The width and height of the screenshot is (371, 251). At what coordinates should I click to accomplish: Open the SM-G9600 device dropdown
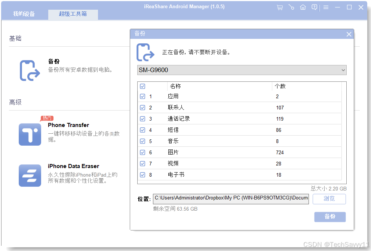[242, 70]
